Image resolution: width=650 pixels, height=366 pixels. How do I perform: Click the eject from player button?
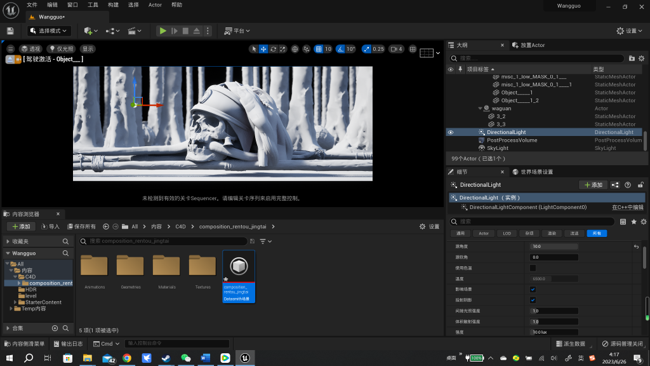coord(197,31)
